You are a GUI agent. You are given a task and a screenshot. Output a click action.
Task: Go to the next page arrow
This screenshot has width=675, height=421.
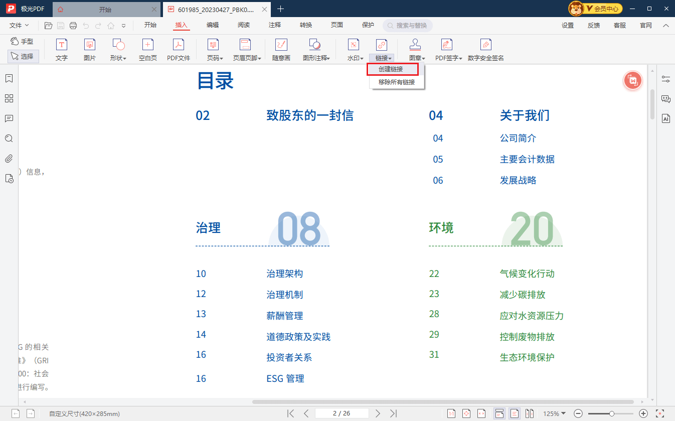click(378, 413)
